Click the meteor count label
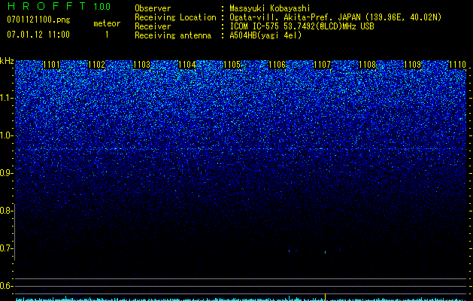Viewport: 473px width, 301px height. [107, 23]
